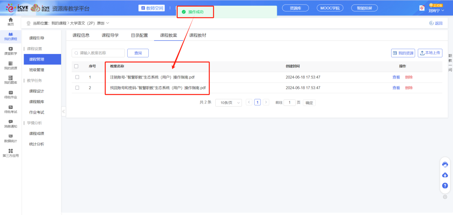Open the 10条/页 page size dropdown
The image size is (453, 215).
pyautogui.click(x=228, y=102)
